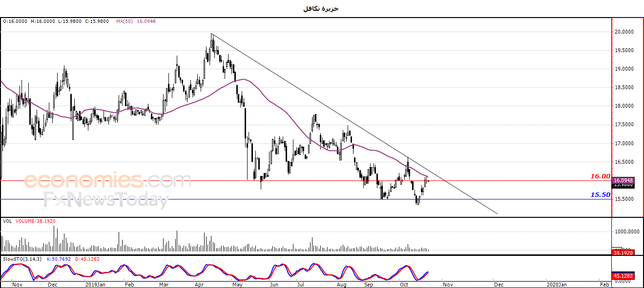Click the red 16.00 resistance label
This screenshot has width=644, height=288.
click(x=601, y=176)
